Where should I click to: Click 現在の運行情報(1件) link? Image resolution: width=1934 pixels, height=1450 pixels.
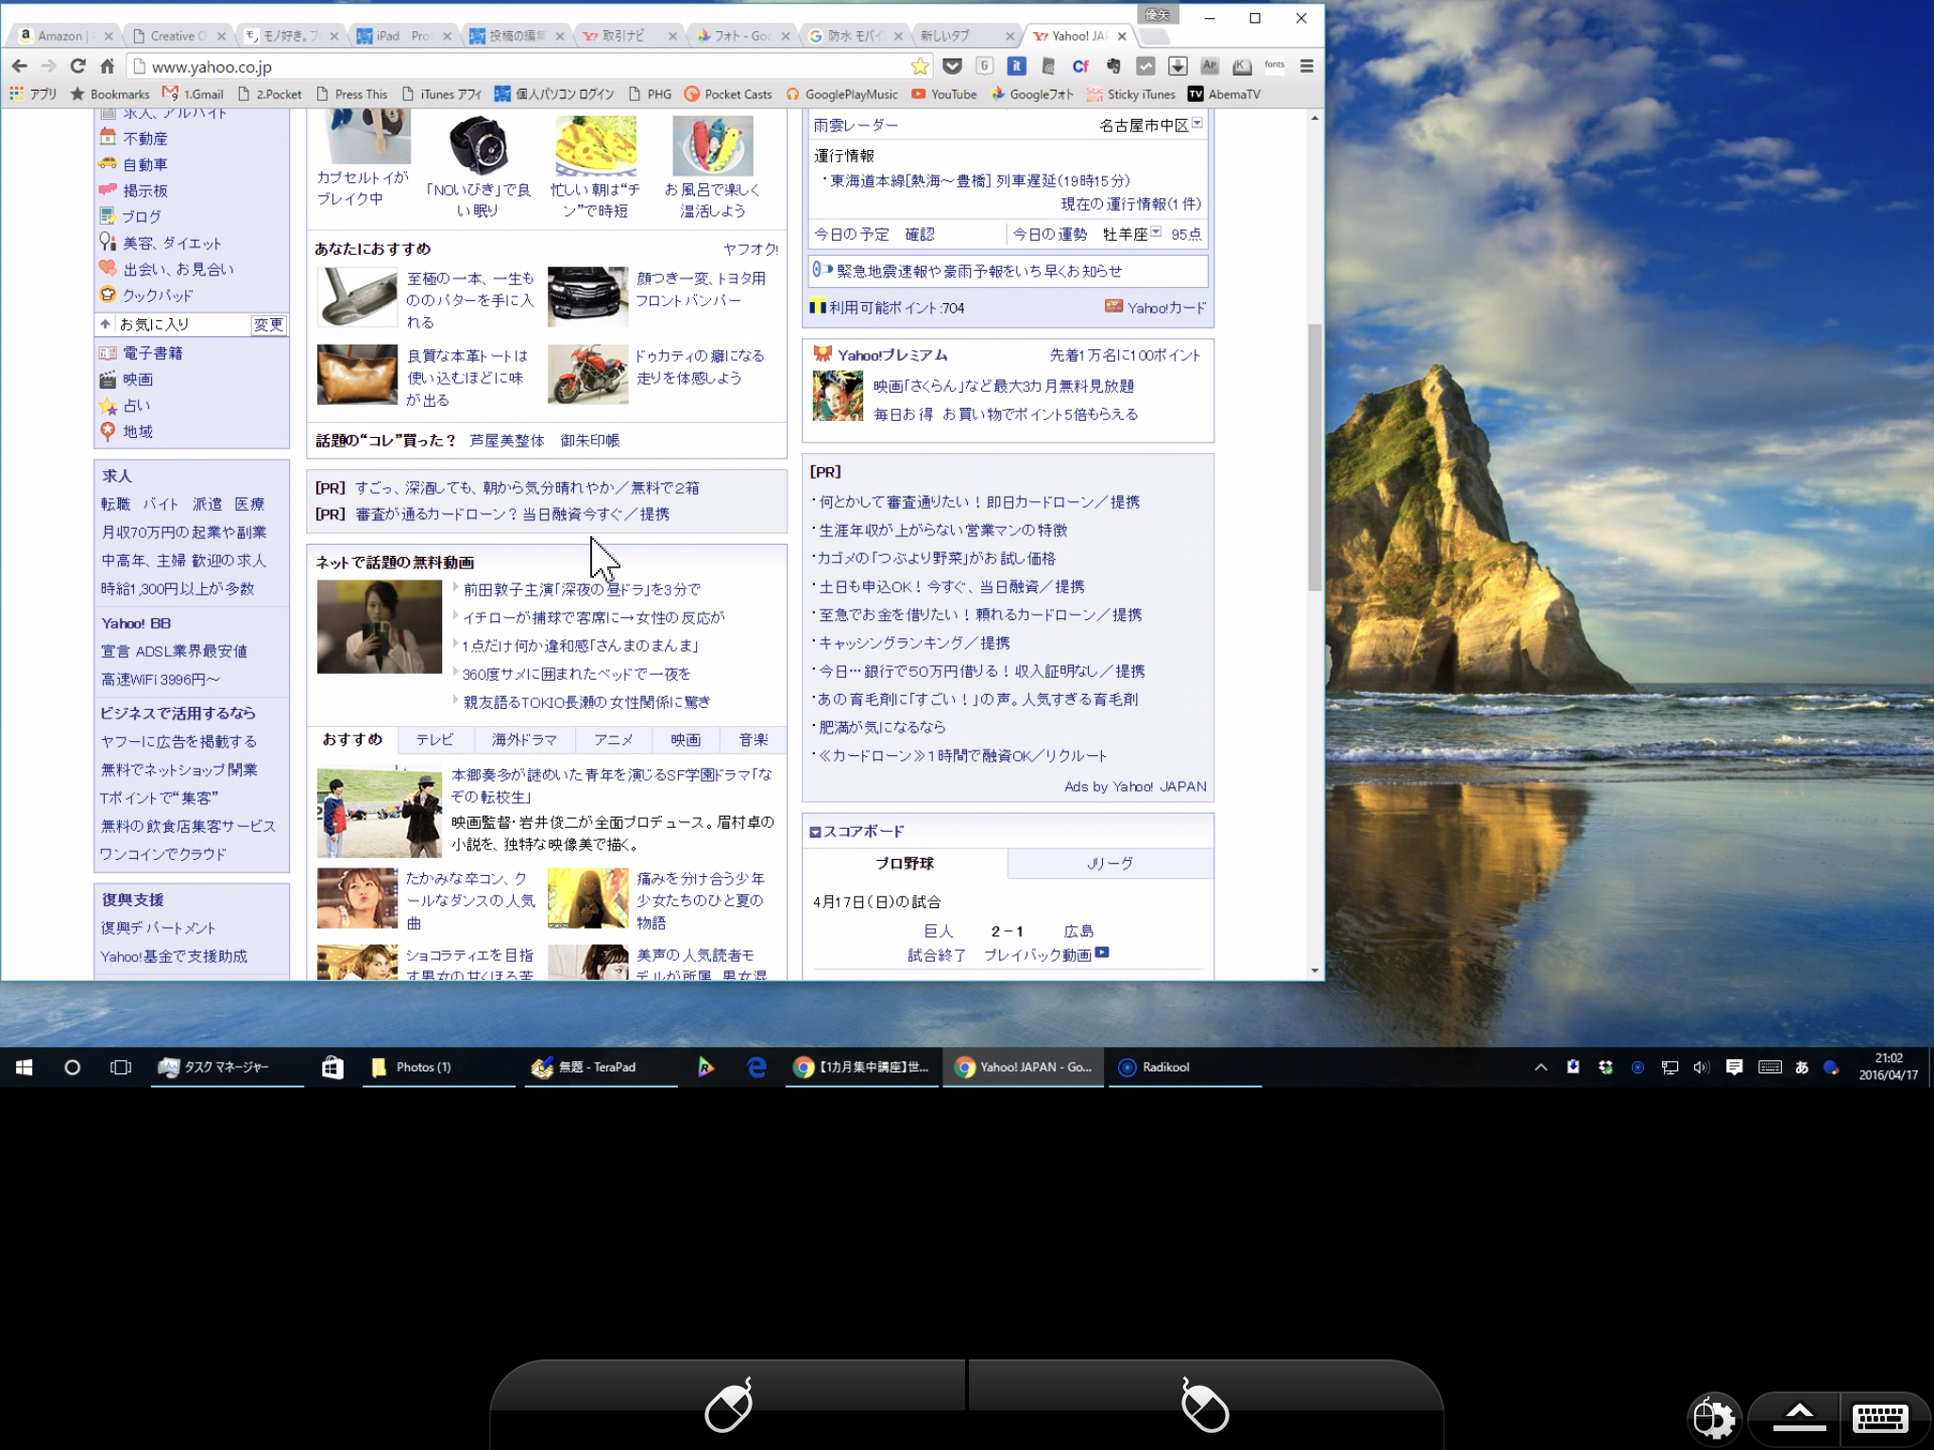point(1130,204)
